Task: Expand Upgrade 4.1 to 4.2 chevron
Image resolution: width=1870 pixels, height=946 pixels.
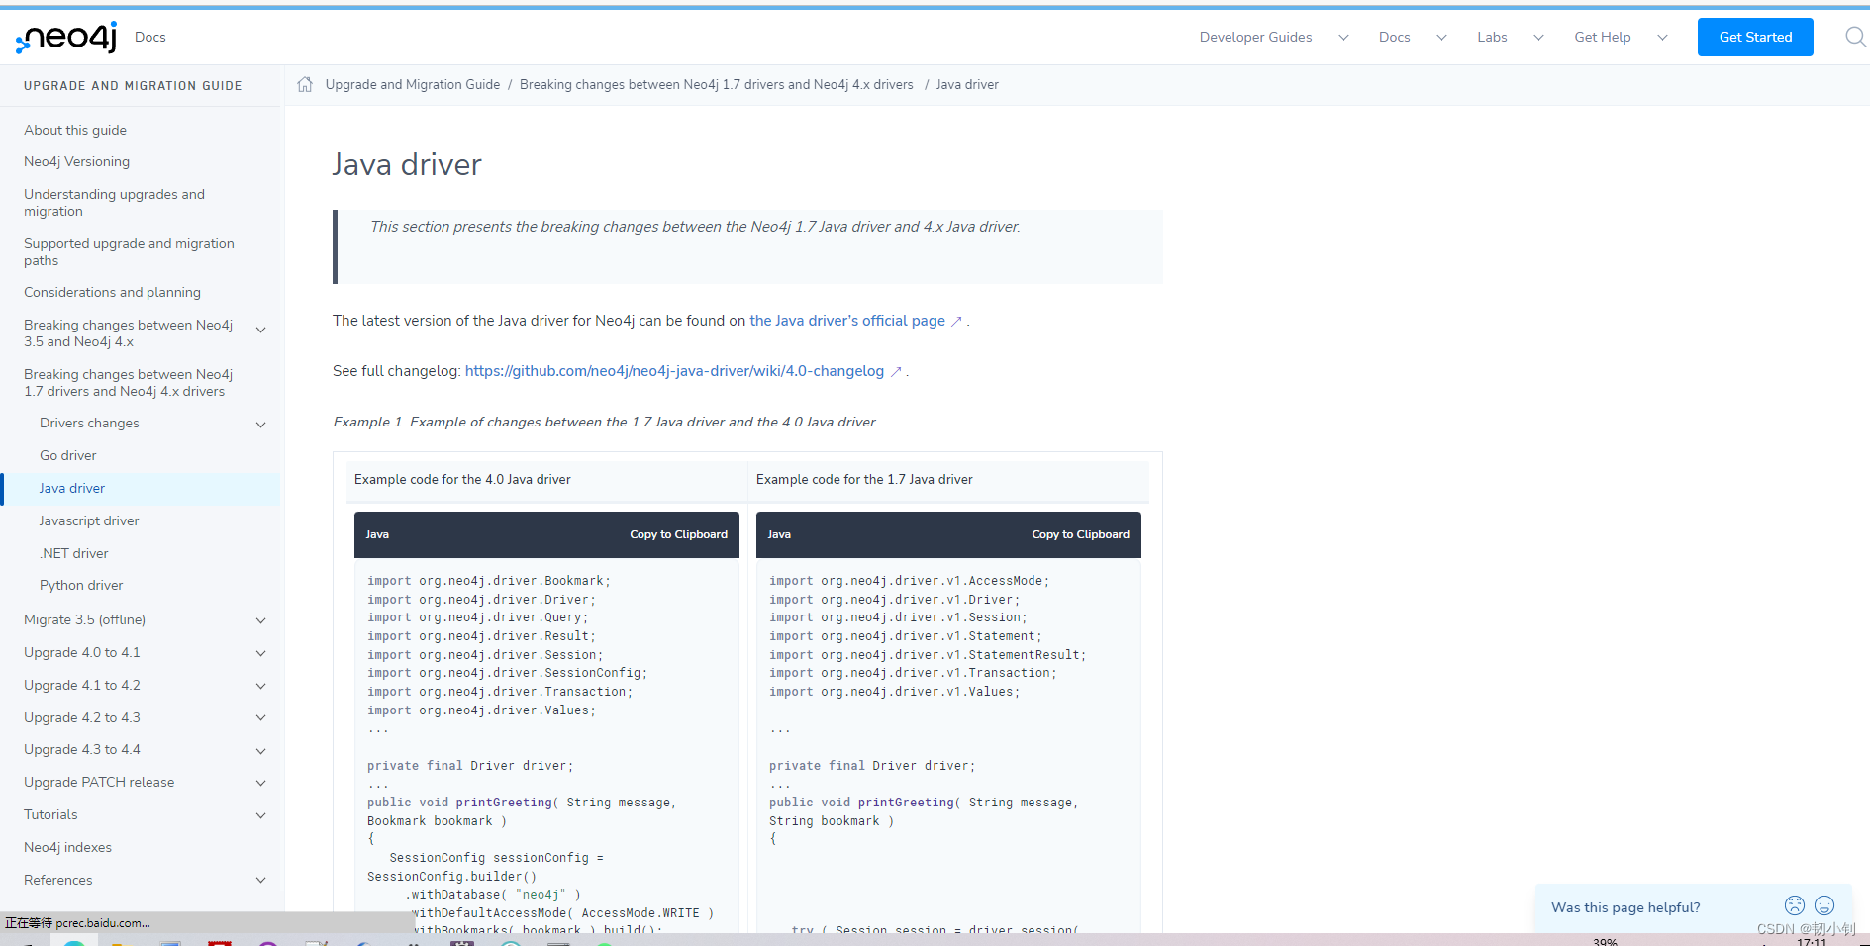Action: pos(261,686)
